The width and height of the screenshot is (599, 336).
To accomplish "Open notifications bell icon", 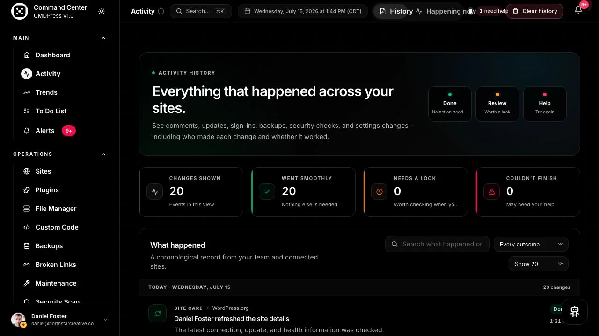I will (x=578, y=10).
